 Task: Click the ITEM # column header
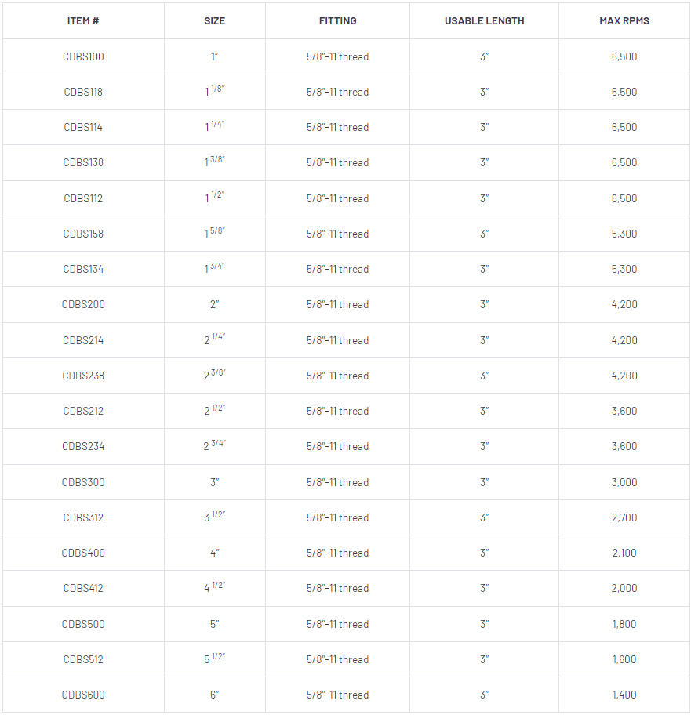(x=83, y=20)
